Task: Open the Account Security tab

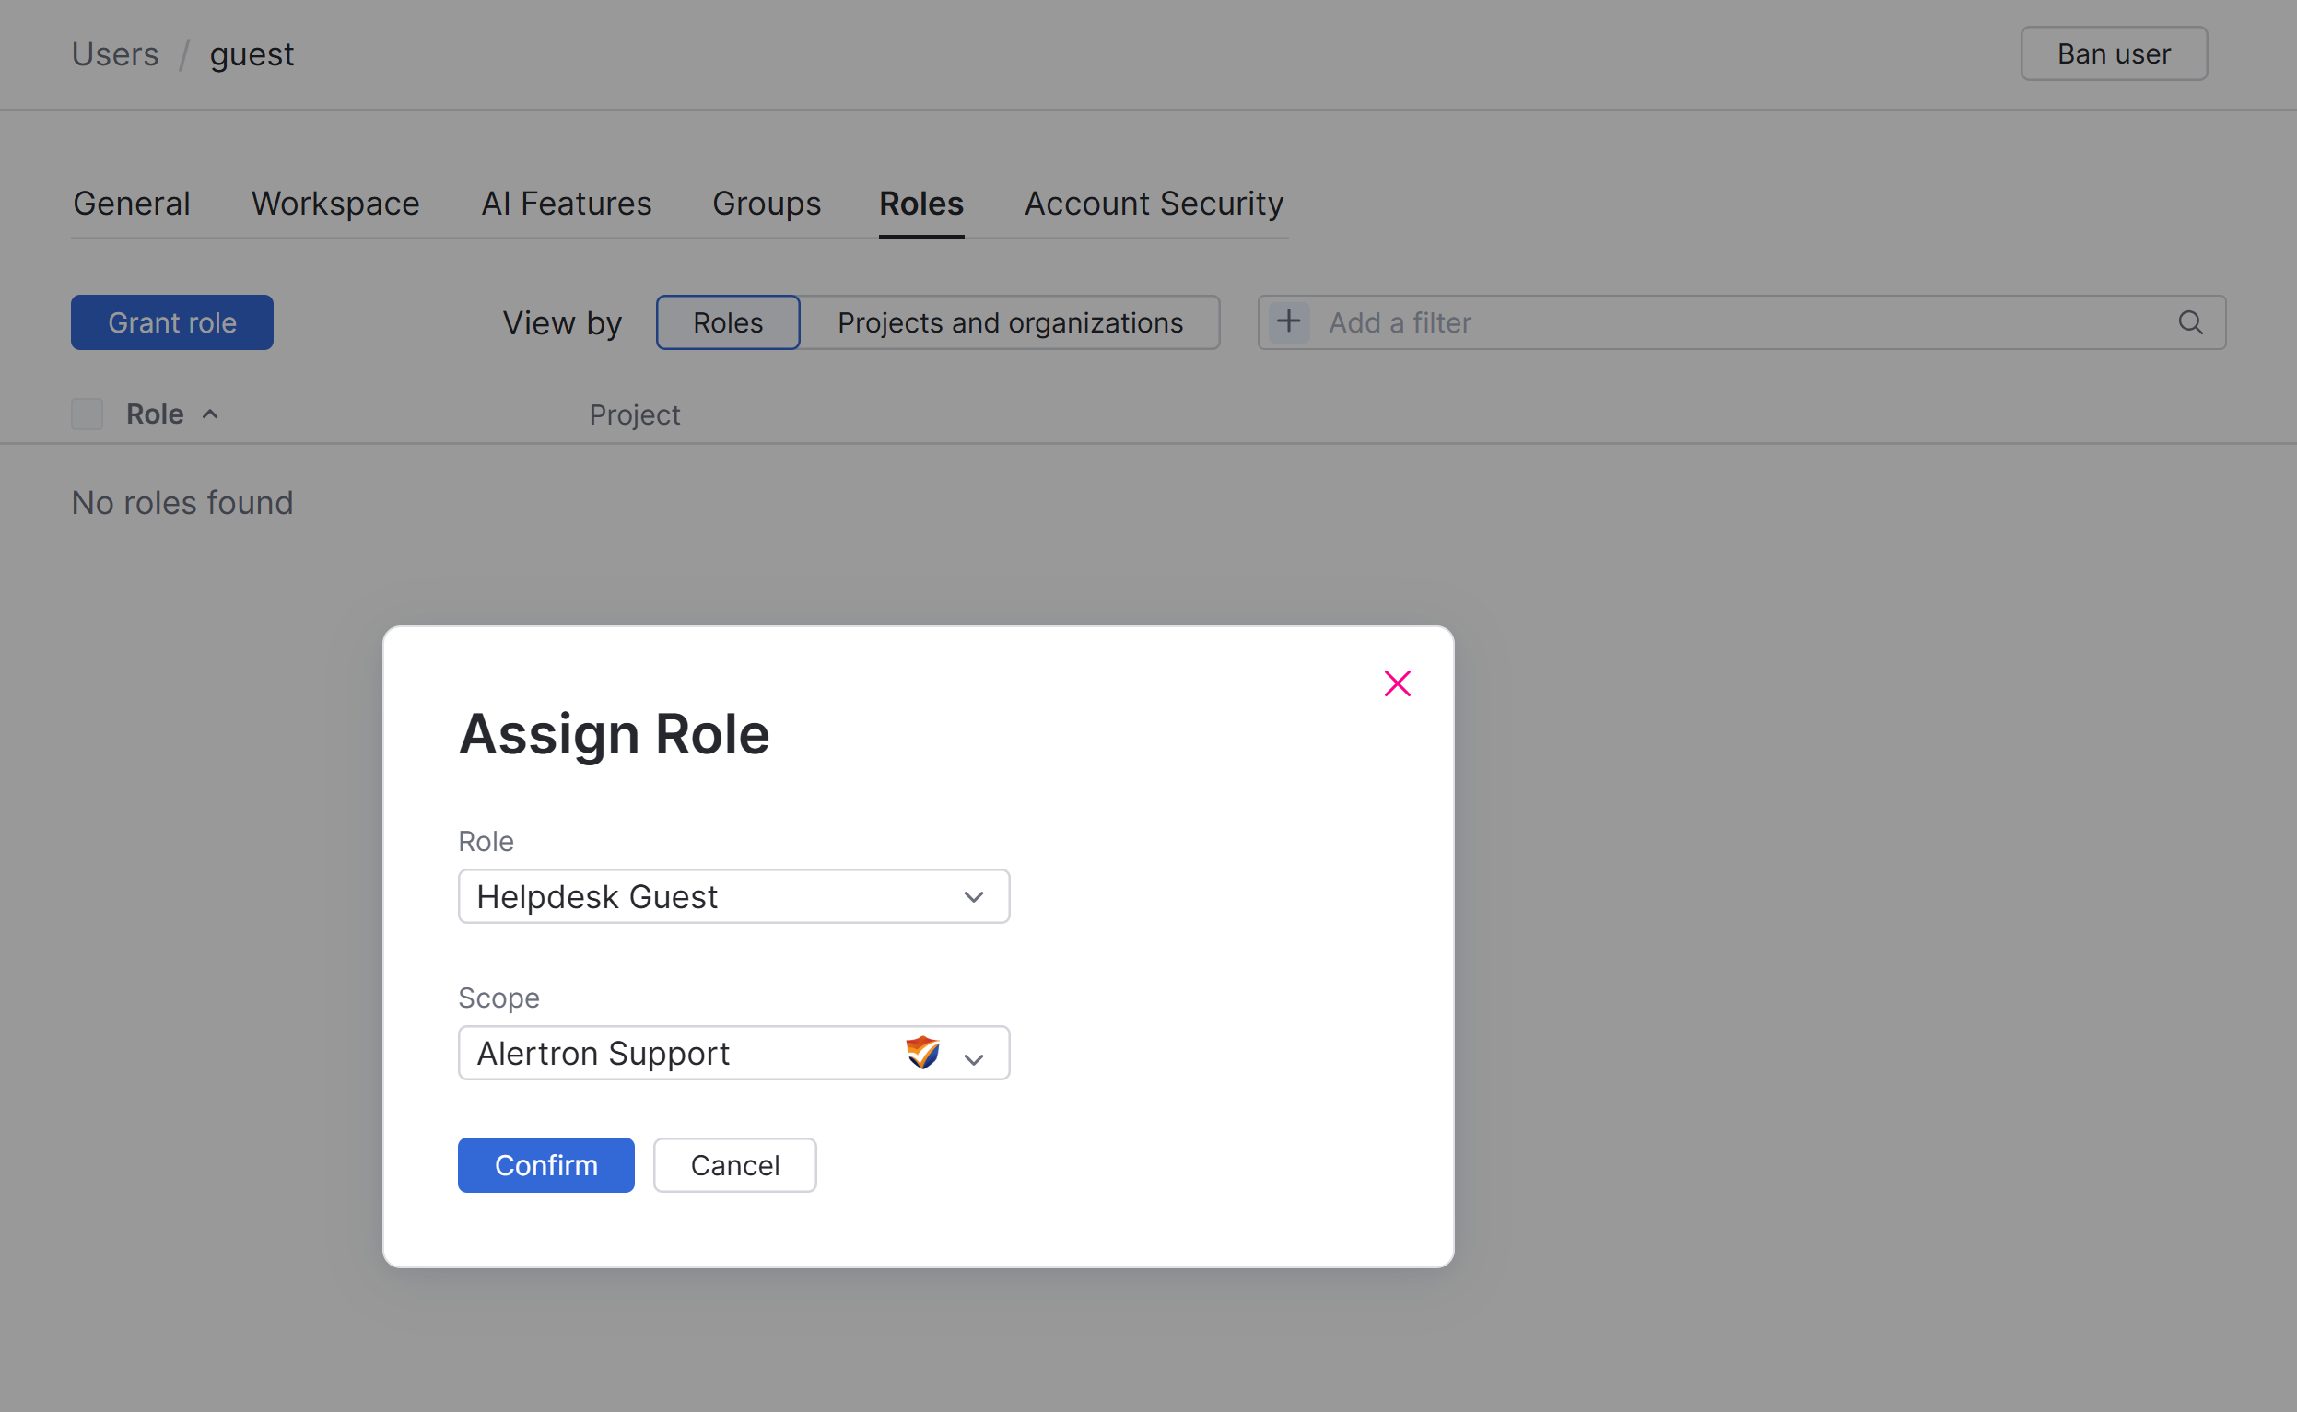Action: click(x=1154, y=204)
